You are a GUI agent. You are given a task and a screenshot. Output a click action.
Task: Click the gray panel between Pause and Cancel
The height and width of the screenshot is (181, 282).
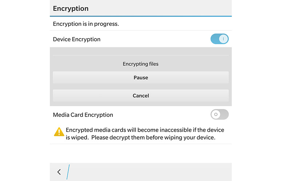[140, 87]
